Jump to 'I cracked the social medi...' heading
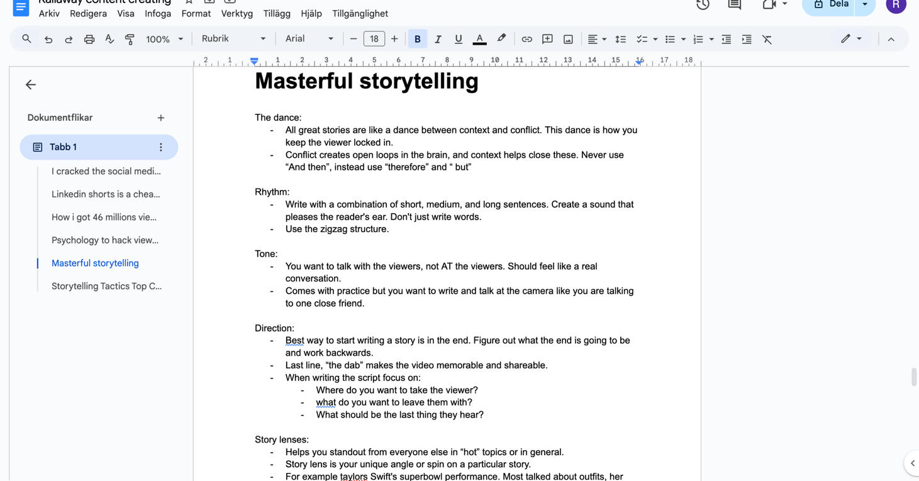 (106, 171)
